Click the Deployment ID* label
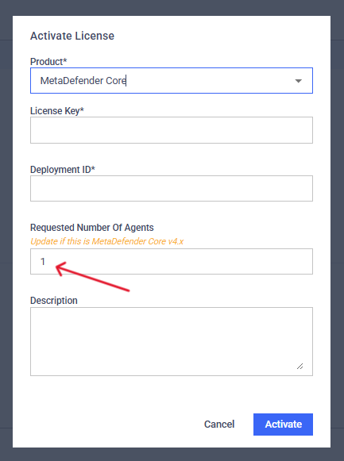This screenshot has height=461, width=344. [63, 170]
